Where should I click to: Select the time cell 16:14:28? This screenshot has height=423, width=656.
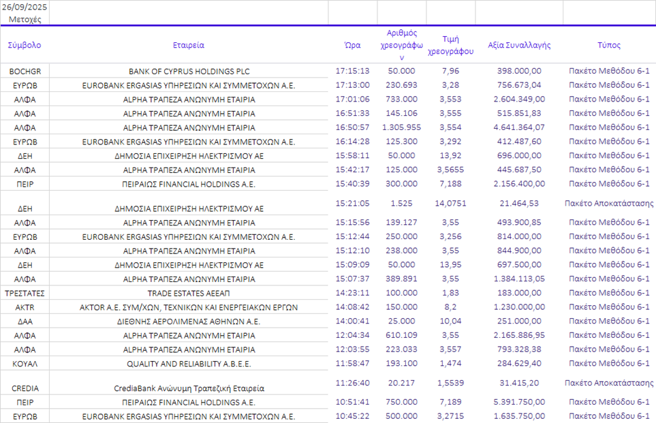(353, 142)
